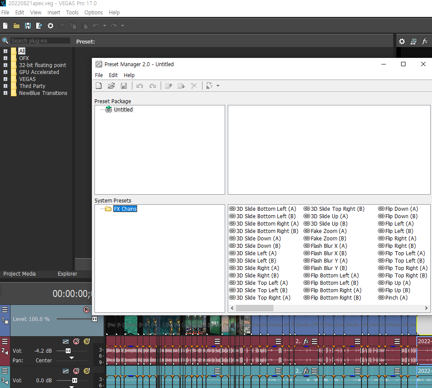Switch to Explorer tab
The image size is (432, 388).
click(67, 273)
